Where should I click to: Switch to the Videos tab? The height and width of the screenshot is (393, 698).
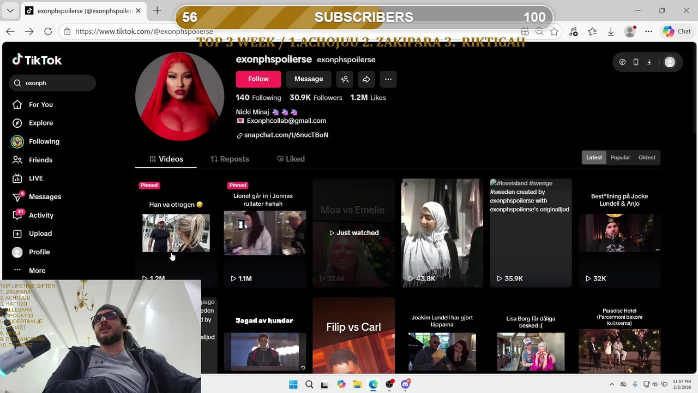166,159
